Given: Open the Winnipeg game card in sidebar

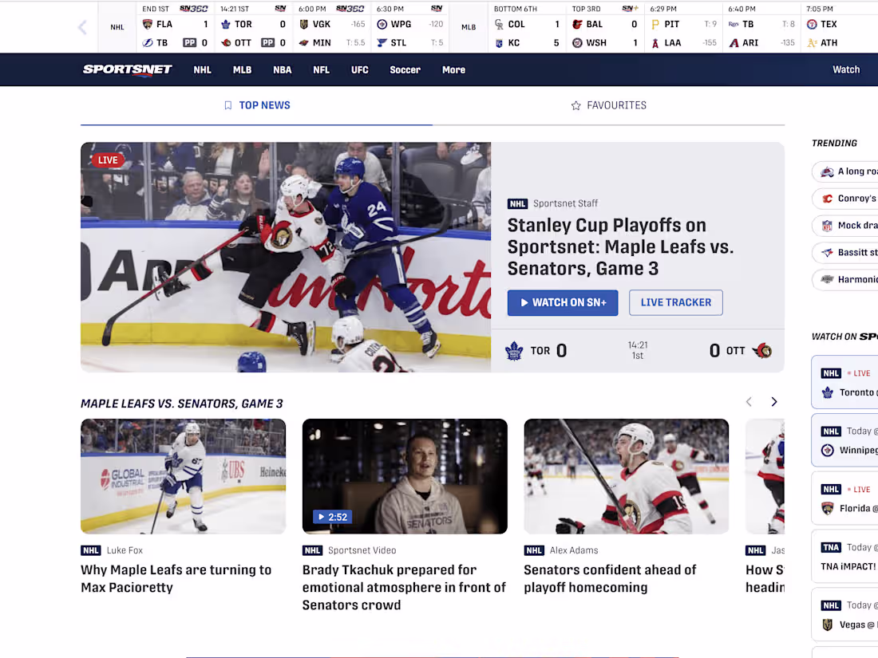Looking at the screenshot, I should 845,440.
